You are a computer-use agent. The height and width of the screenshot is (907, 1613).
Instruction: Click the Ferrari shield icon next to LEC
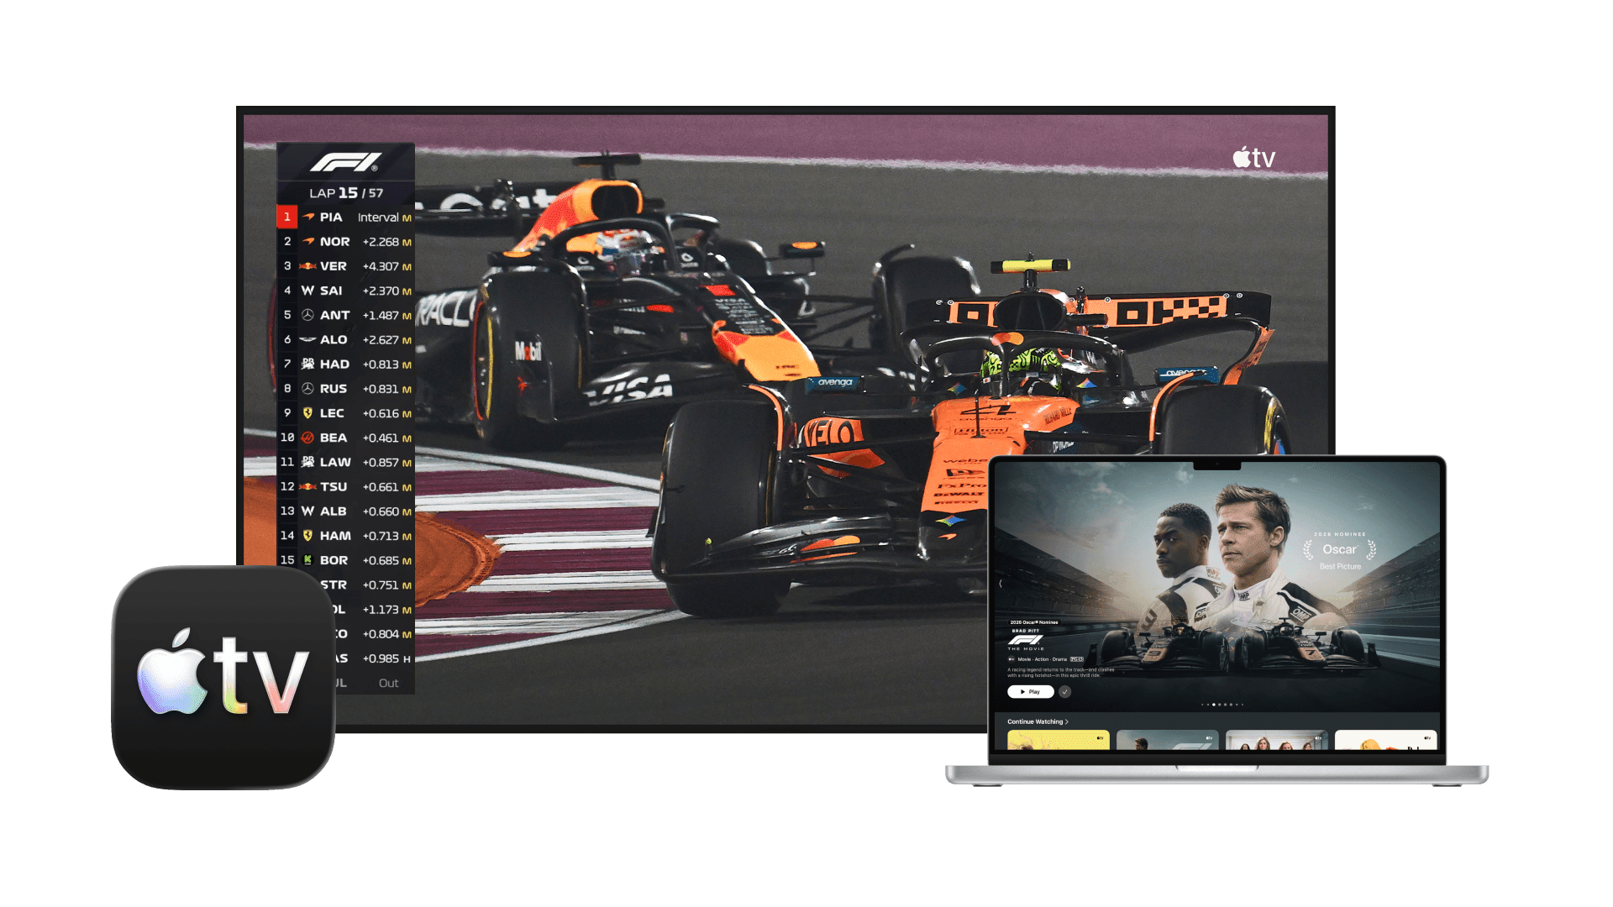tap(307, 413)
